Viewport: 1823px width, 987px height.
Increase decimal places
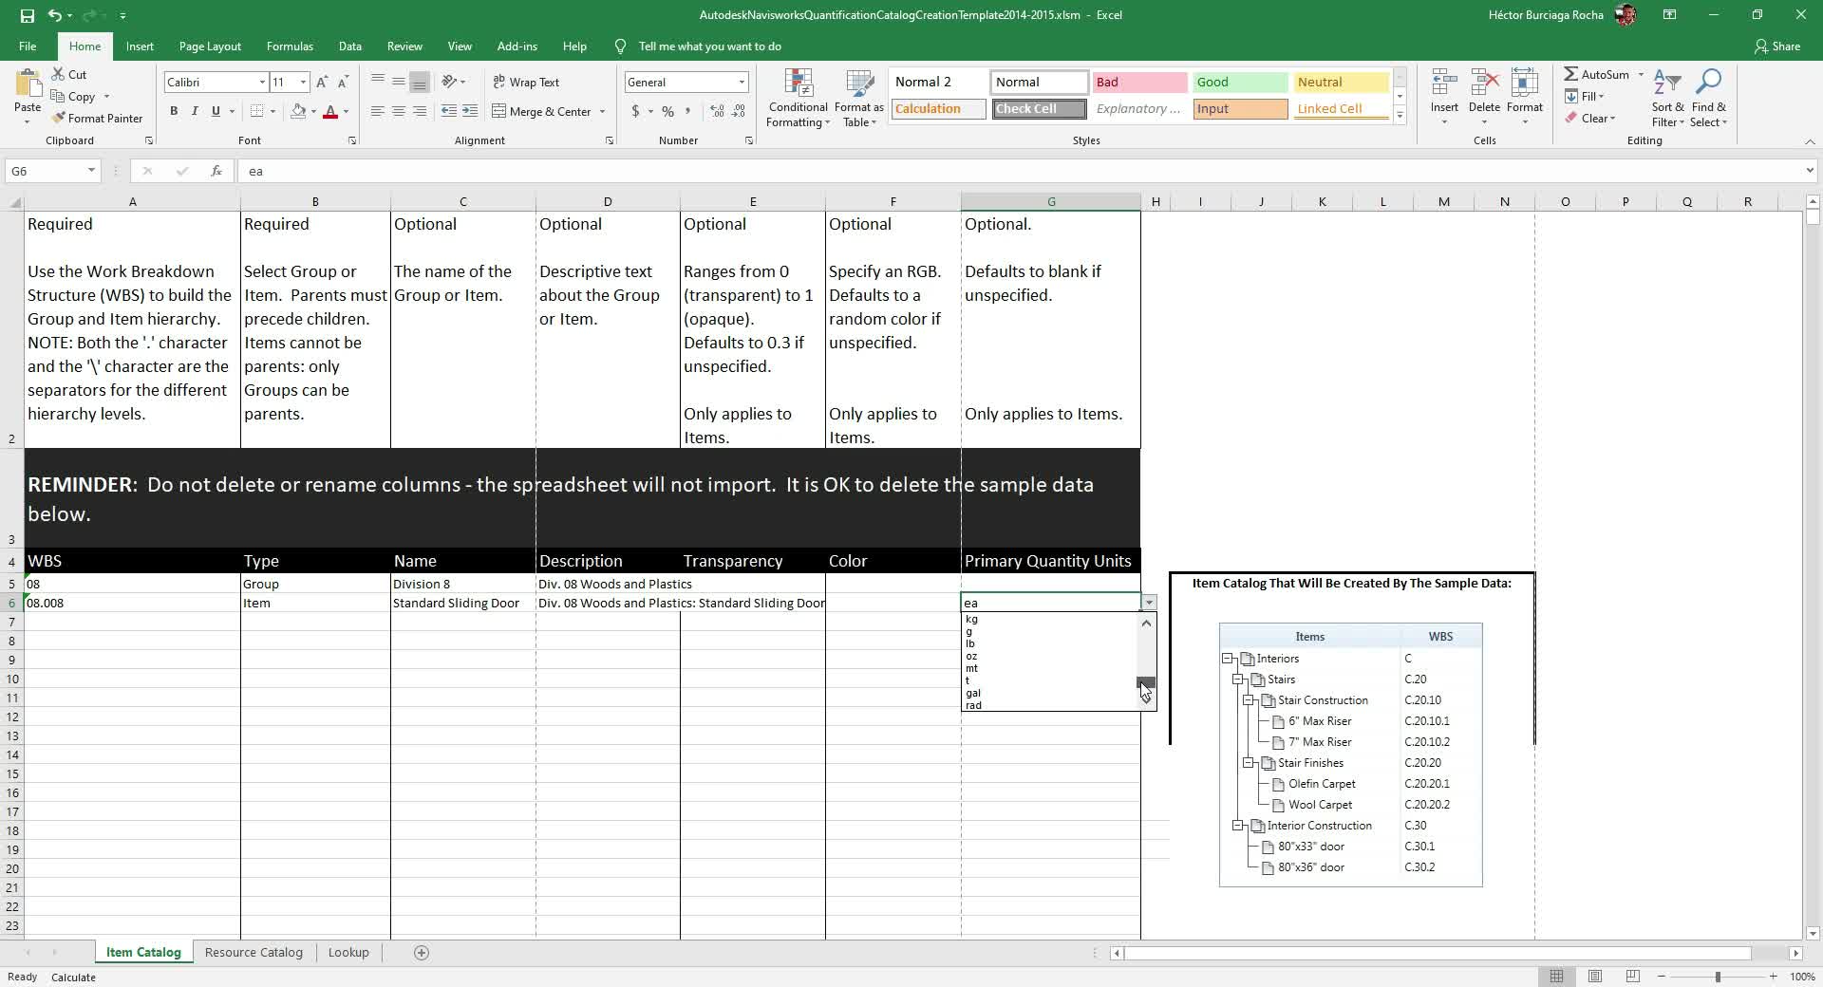point(717,111)
